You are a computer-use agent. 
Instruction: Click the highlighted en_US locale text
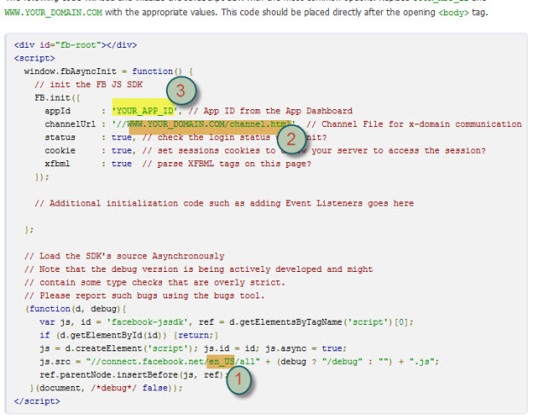[221, 361]
